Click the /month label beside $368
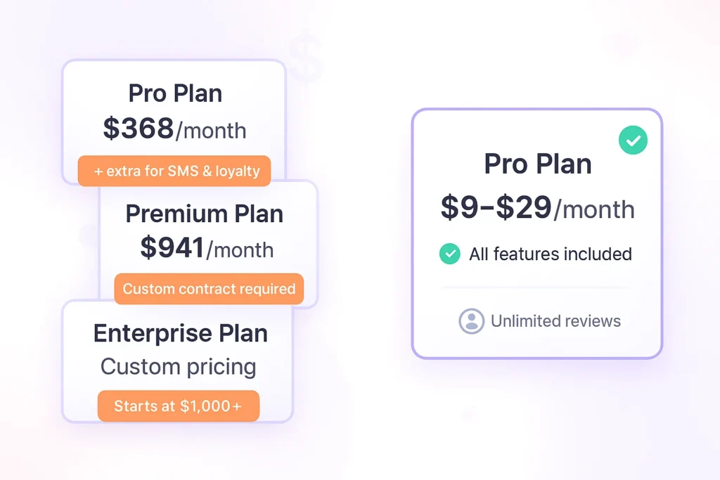The image size is (720, 480). tap(210, 131)
